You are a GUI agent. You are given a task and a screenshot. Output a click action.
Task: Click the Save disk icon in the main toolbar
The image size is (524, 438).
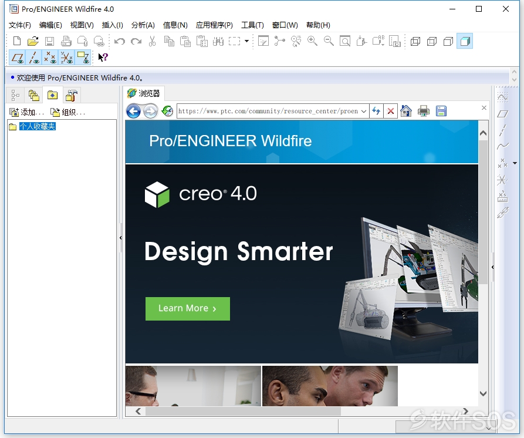(x=49, y=41)
